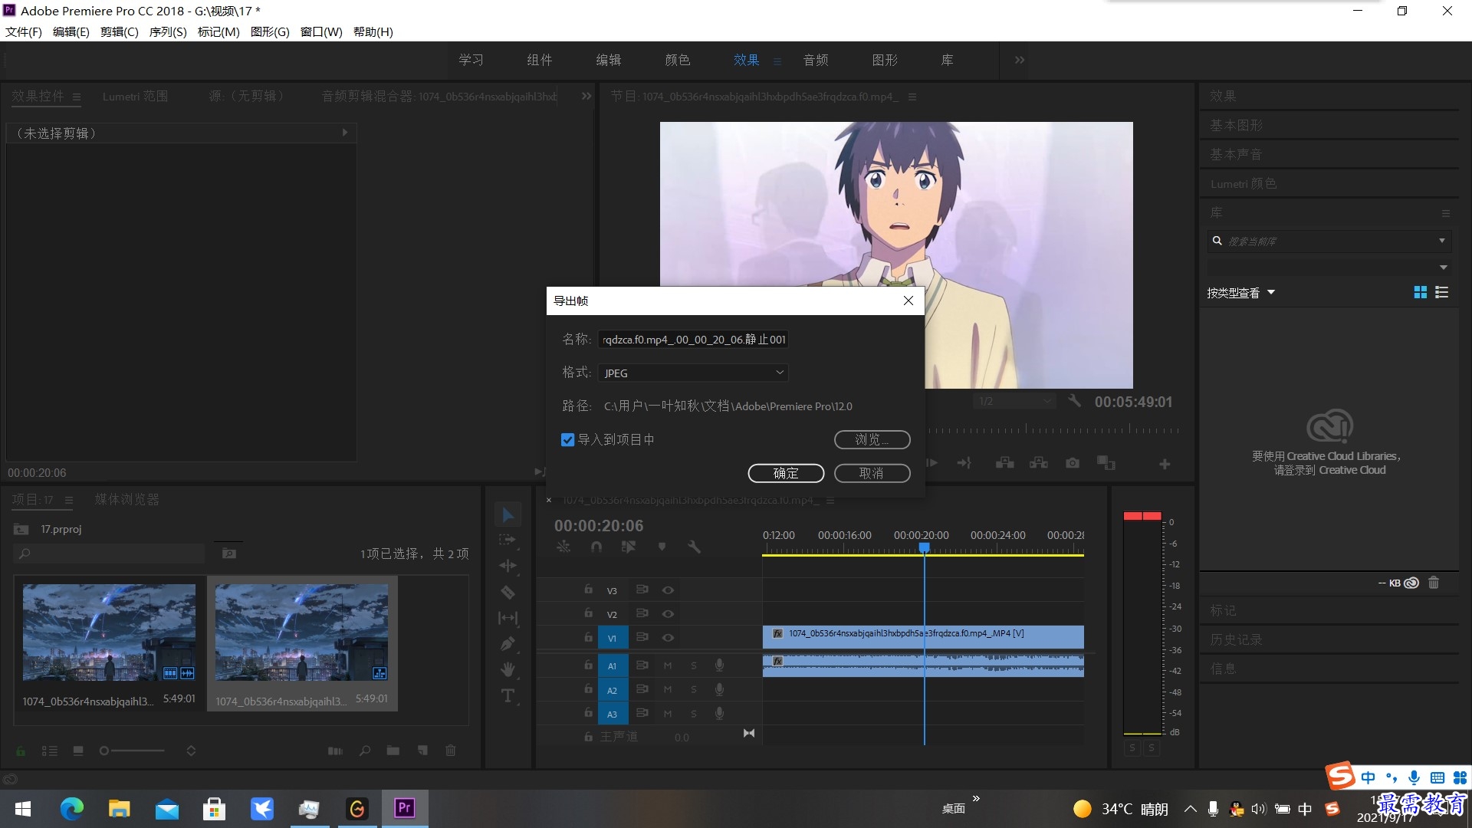Toggle the A1 track targeting button
Screen dimensions: 1472x828
612,665
